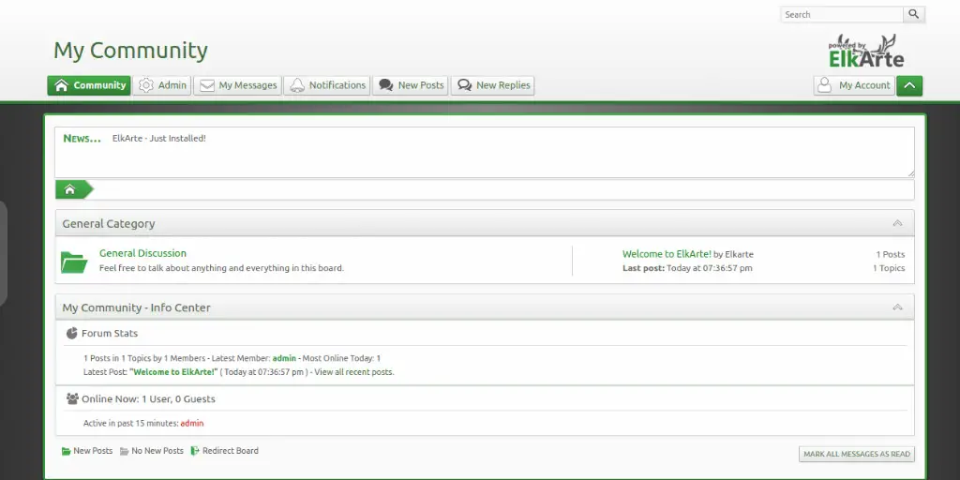Viewport: 960px width, 480px height.
Task: Click Mark All Messages As Read
Action: pyautogui.click(x=857, y=454)
